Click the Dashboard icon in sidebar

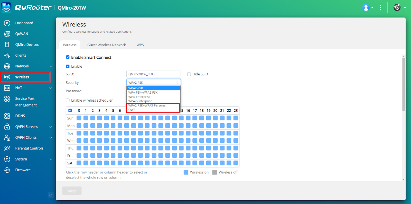(x=7, y=23)
